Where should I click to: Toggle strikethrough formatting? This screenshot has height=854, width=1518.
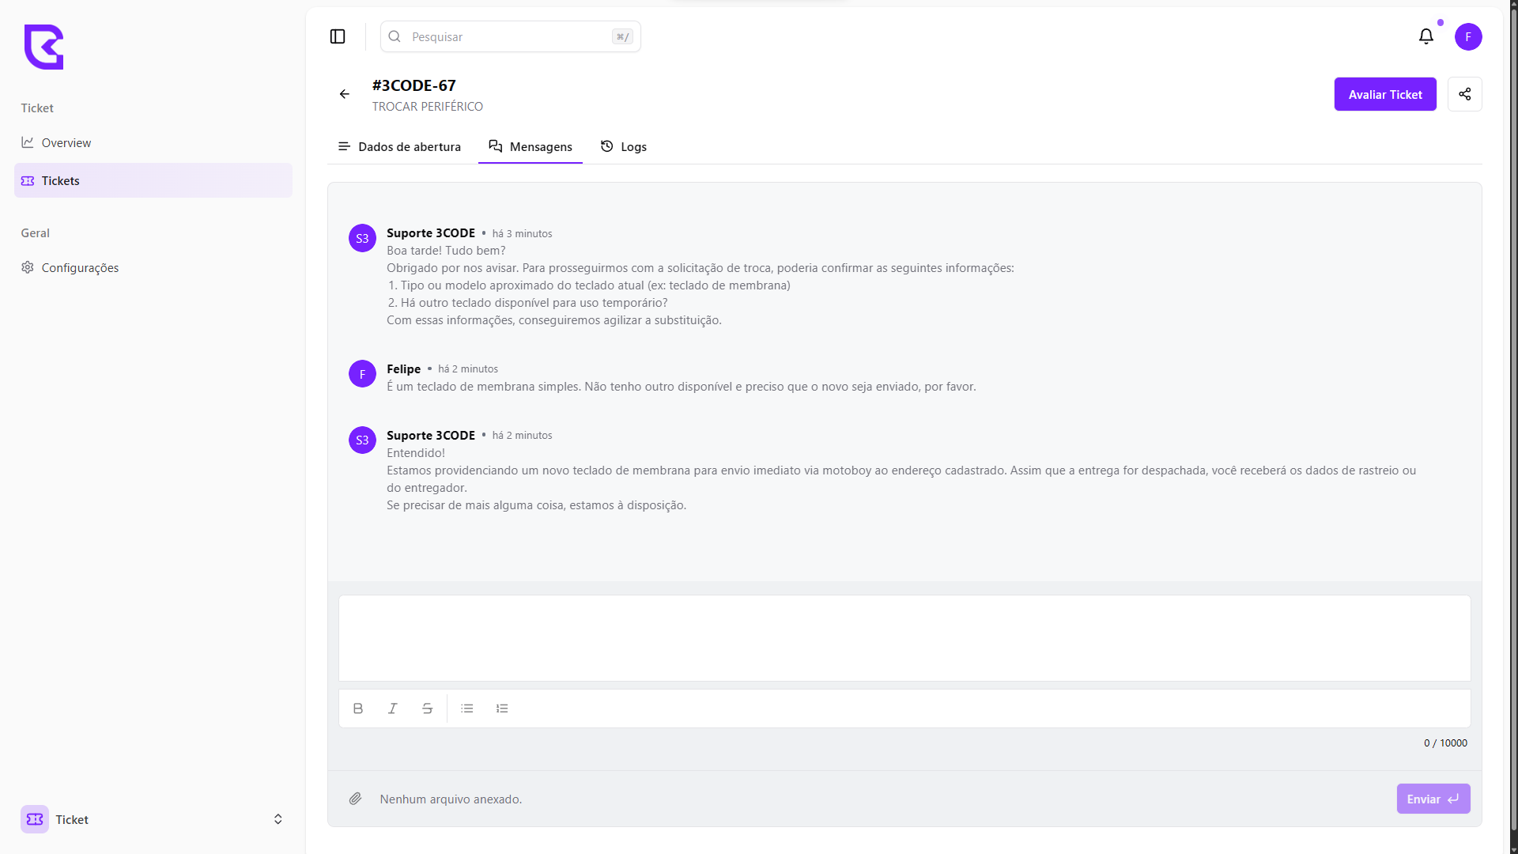(x=427, y=709)
